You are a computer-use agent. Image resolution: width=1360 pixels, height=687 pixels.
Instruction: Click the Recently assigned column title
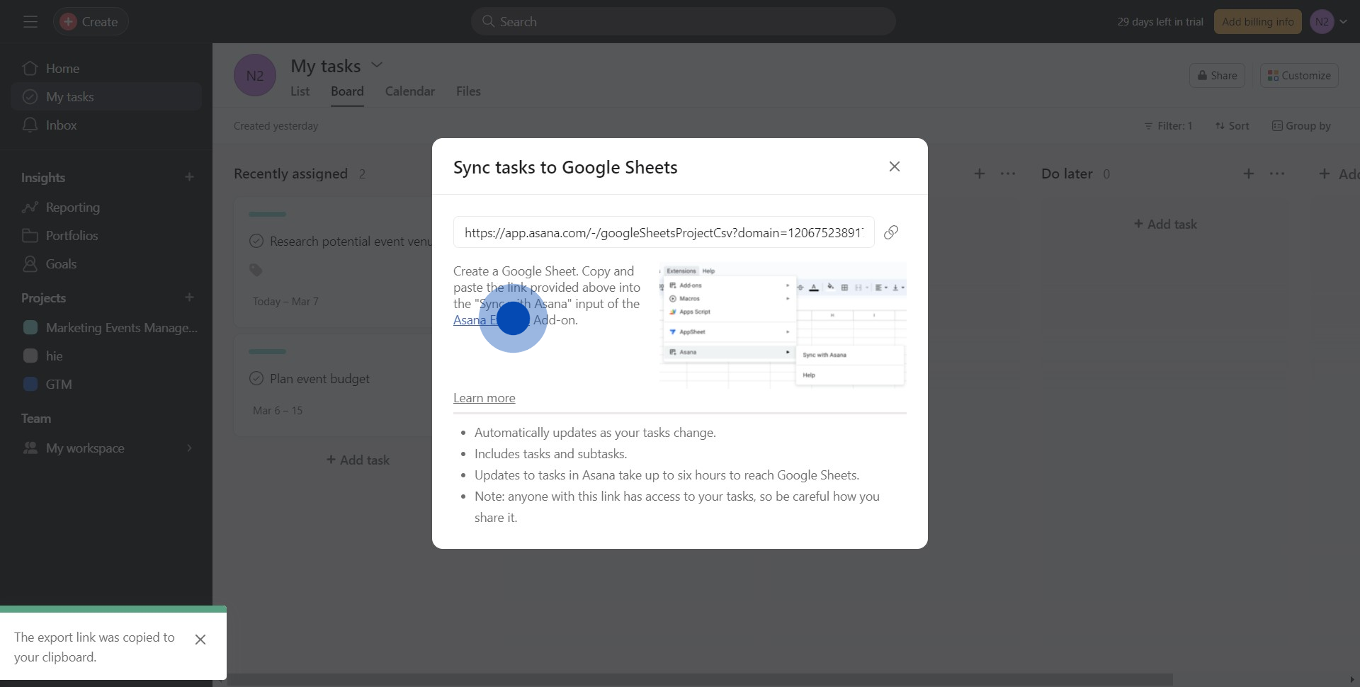(x=290, y=174)
